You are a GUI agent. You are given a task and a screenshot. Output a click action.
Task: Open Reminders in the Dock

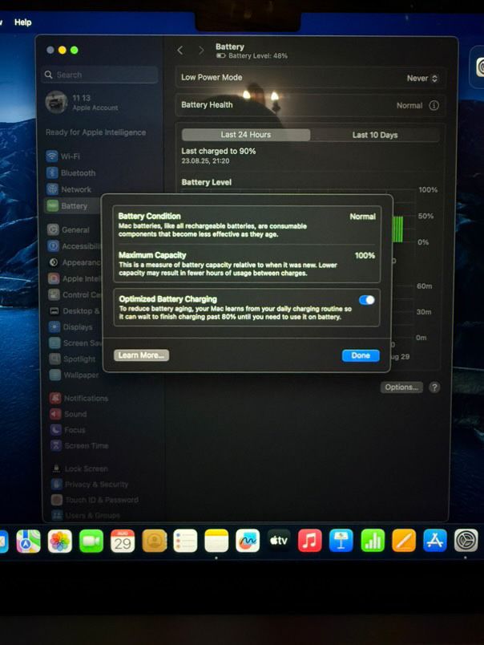tap(185, 541)
